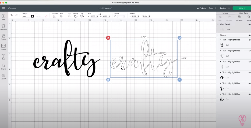Click project name 'print then cut*'

click(x=105, y=8)
